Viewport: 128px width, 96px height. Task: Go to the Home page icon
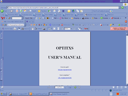click(25, 11)
